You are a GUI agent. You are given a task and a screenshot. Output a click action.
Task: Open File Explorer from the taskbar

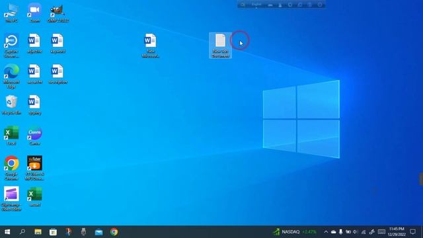(x=38, y=232)
